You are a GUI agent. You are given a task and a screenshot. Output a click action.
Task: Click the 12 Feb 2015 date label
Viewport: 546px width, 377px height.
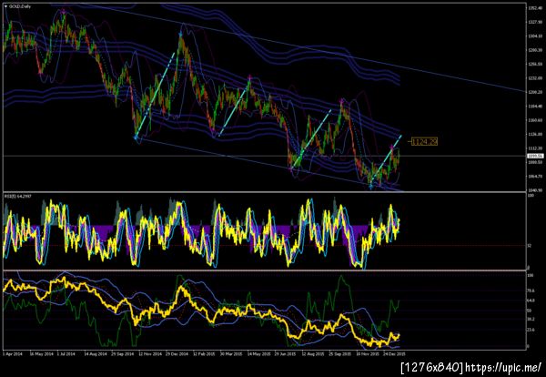(205, 353)
